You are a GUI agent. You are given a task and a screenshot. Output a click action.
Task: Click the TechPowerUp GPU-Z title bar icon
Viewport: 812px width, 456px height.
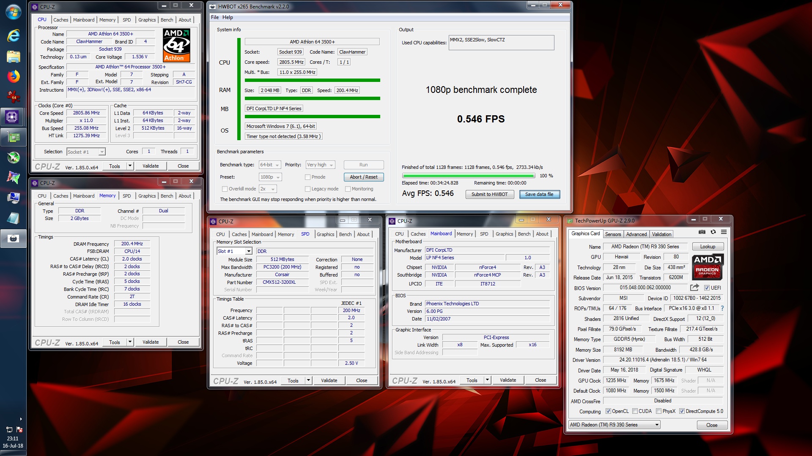click(570, 220)
